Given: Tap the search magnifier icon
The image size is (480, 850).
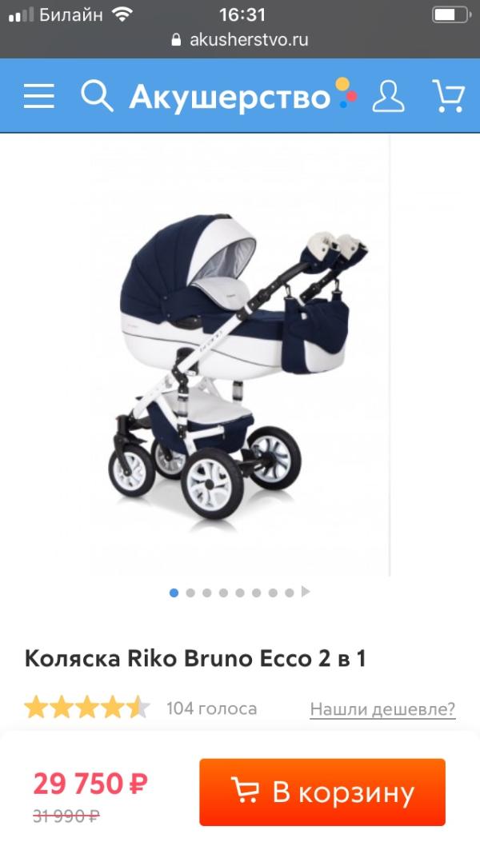Looking at the screenshot, I should click(x=97, y=96).
